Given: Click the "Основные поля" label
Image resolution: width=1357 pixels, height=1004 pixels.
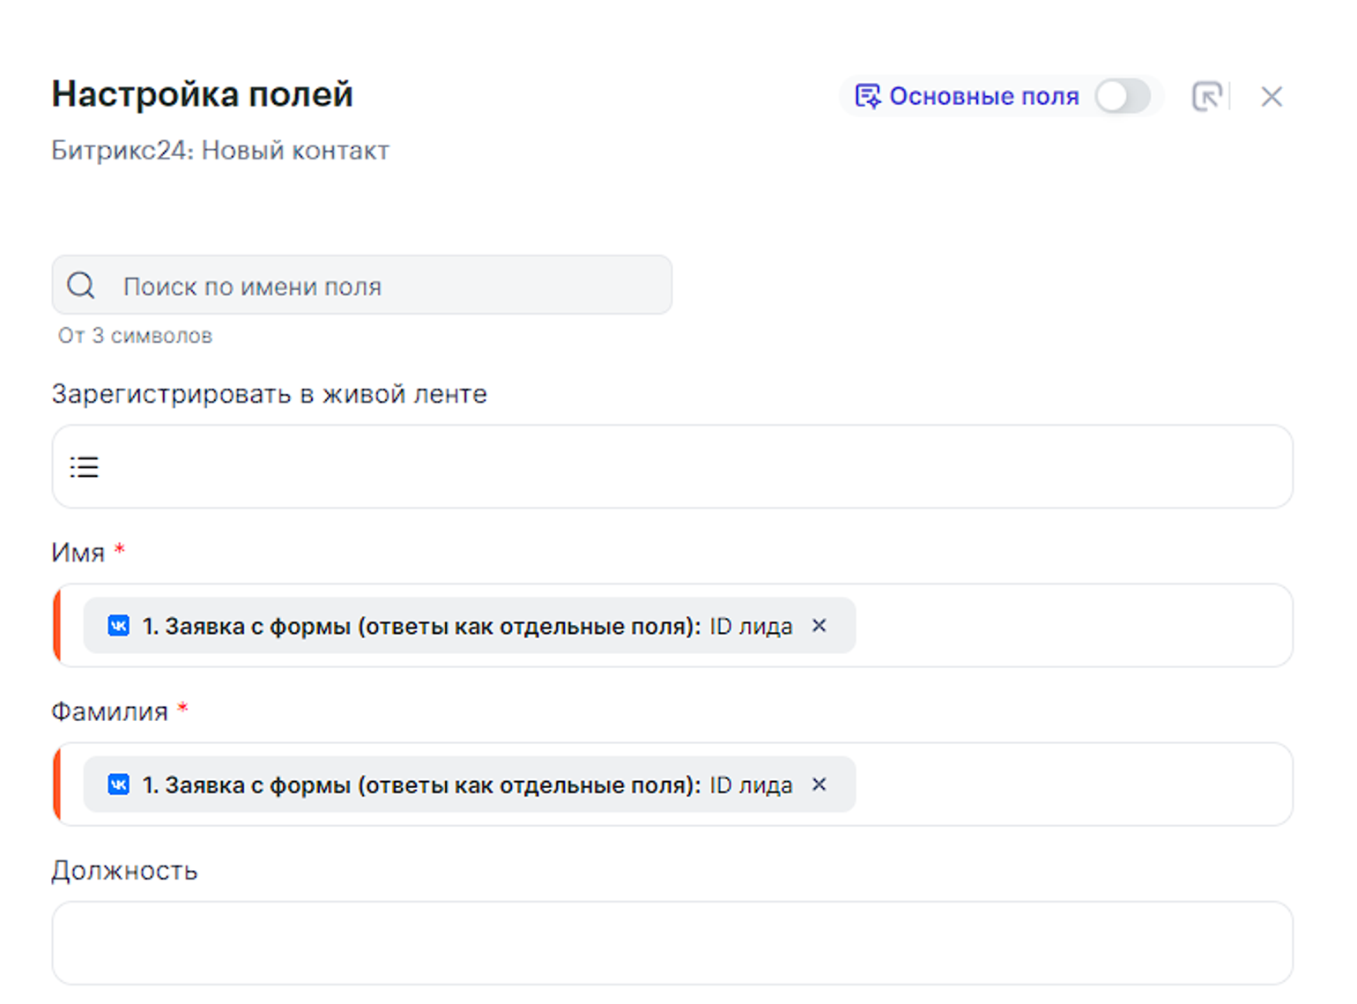Looking at the screenshot, I should pyautogui.click(x=983, y=96).
